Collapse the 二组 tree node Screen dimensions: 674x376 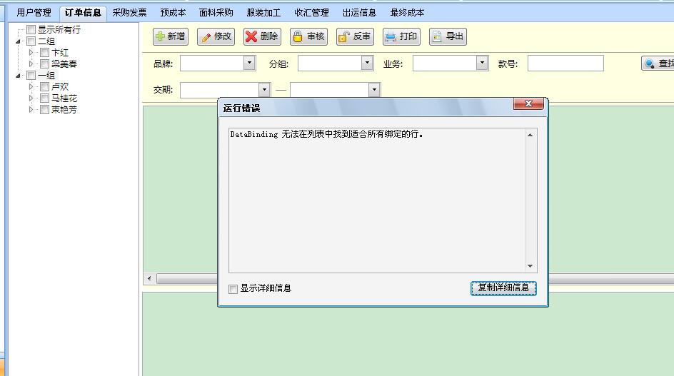click(19, 41)
